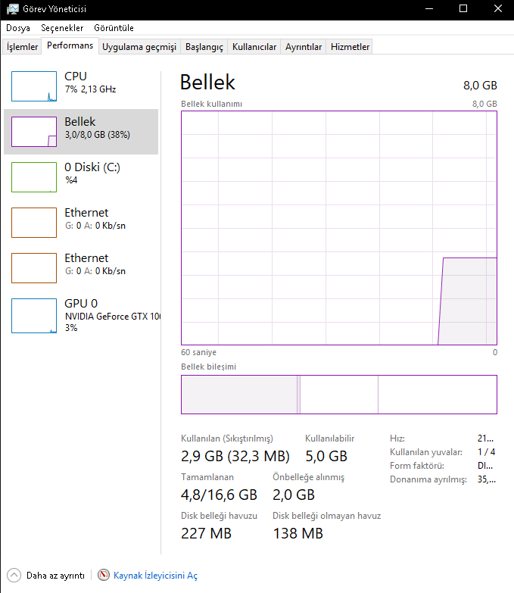Open the Dosya menu

pos(18,28)
